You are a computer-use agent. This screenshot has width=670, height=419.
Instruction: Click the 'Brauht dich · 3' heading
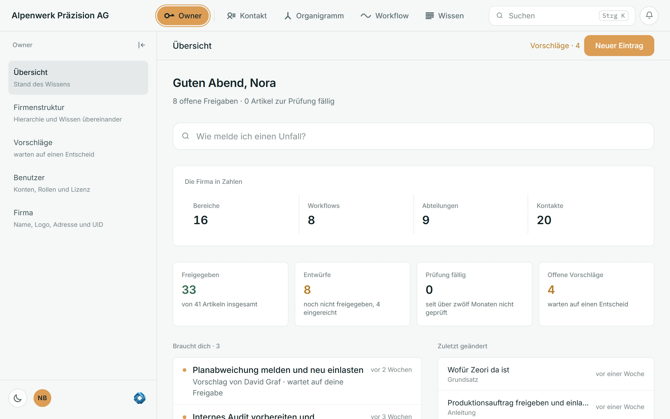[x=196, y=346]
